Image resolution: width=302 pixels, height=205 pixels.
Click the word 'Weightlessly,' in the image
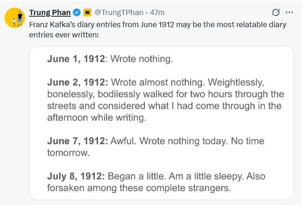point(236,82)
